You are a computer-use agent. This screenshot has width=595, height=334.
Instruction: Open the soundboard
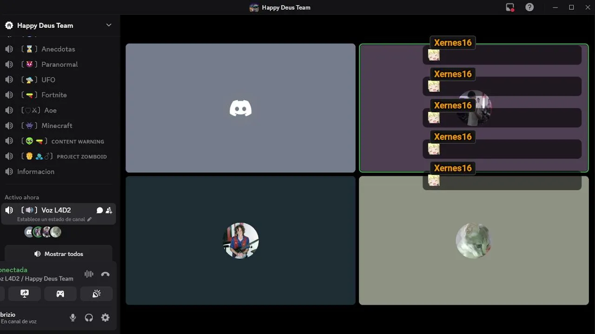coord(96,294)
